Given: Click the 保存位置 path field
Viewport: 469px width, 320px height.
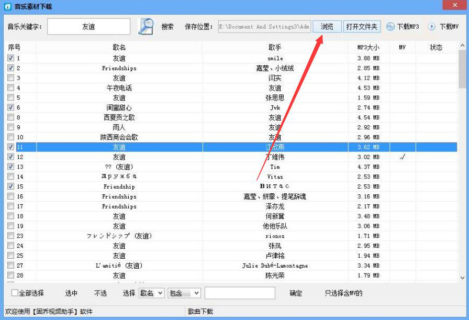Looking at the screenshot, I should click(x=264, y=27).
